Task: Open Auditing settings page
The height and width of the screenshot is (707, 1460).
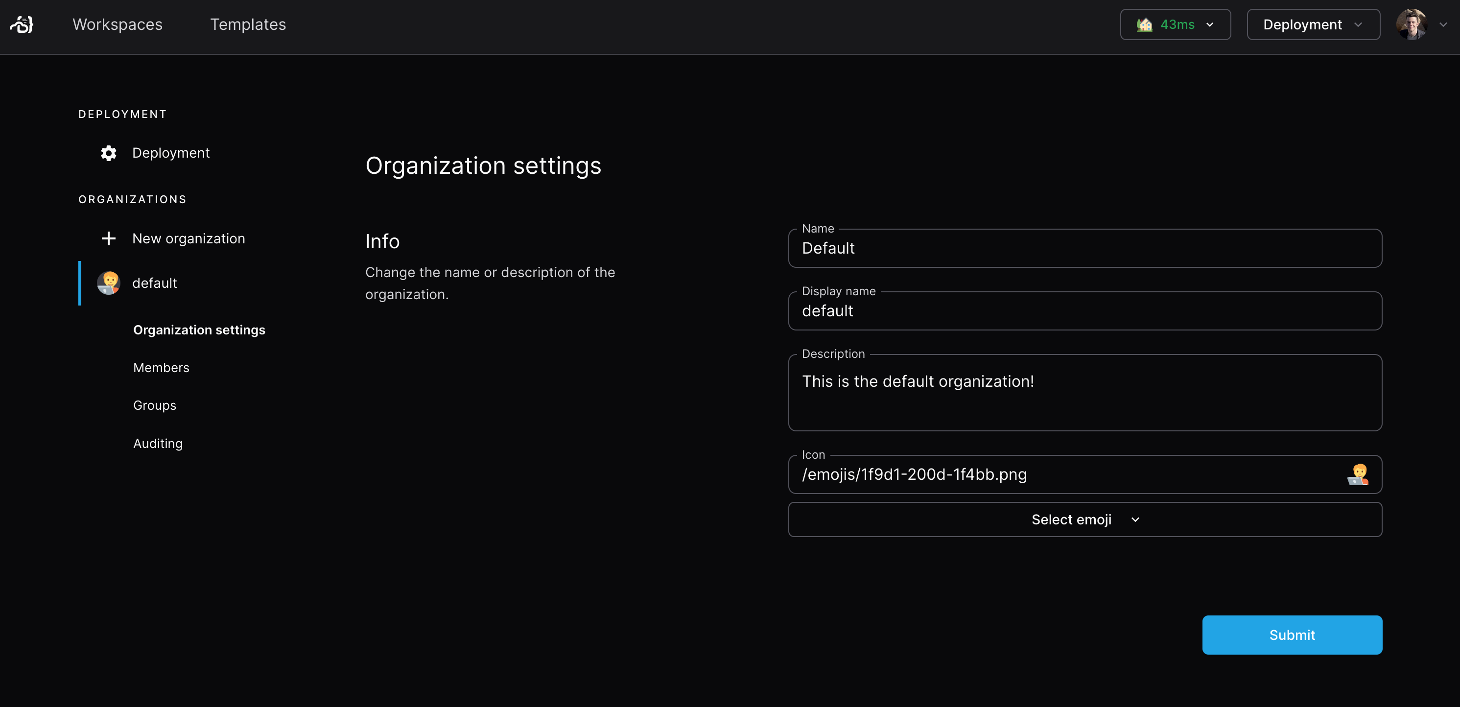Action: tap(158, 444)
